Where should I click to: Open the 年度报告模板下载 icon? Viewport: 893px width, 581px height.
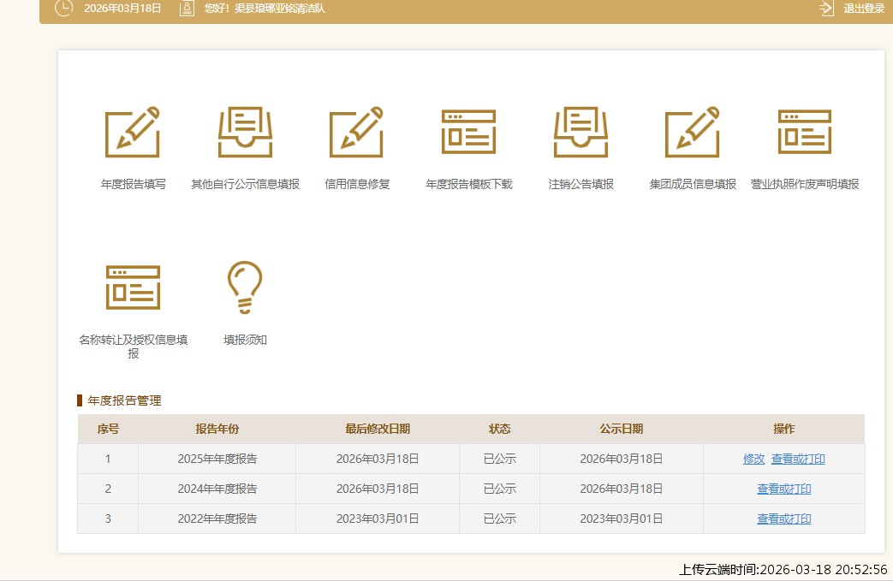(468, 133)
